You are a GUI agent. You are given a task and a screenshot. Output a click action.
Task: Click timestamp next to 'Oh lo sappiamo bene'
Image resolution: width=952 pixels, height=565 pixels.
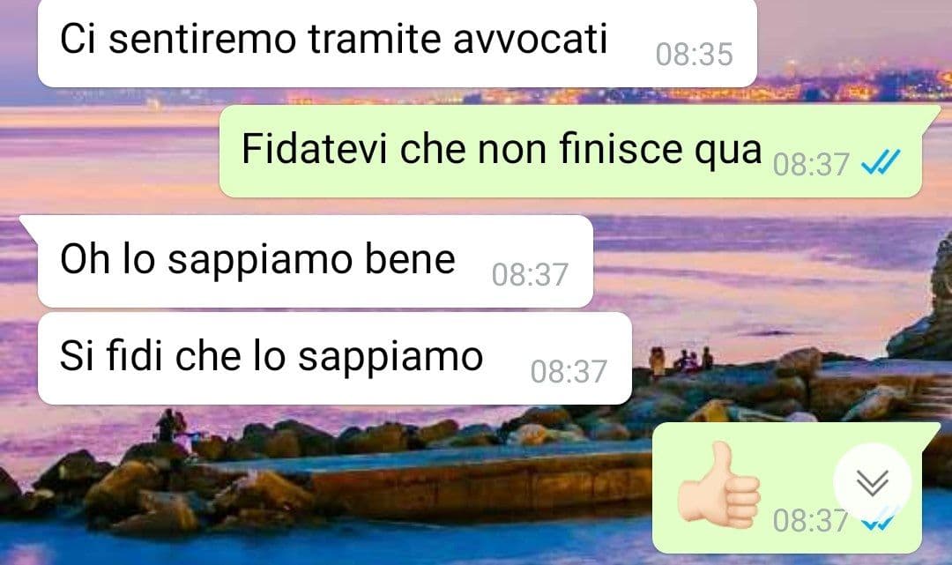click(530, 275)
